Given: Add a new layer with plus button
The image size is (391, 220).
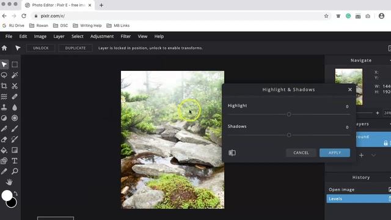Looking at the screenshot, I should (x=361, y=155).
